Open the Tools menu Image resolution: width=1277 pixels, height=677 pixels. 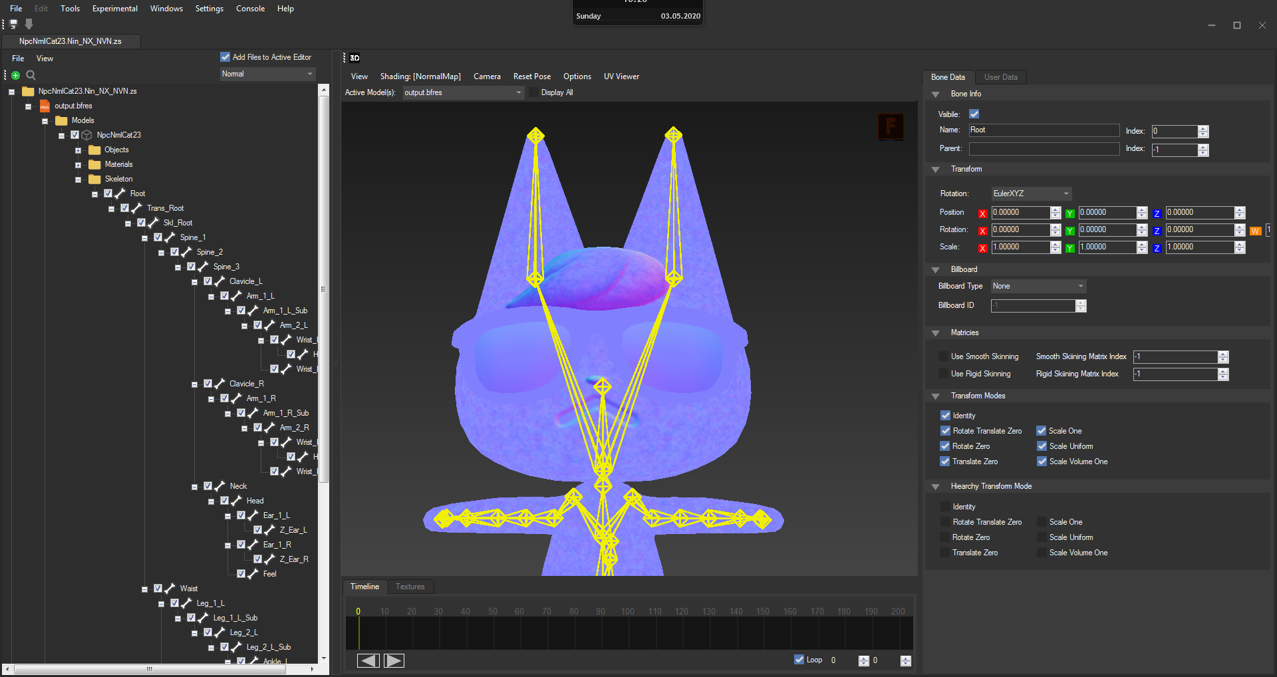(70, 9)
